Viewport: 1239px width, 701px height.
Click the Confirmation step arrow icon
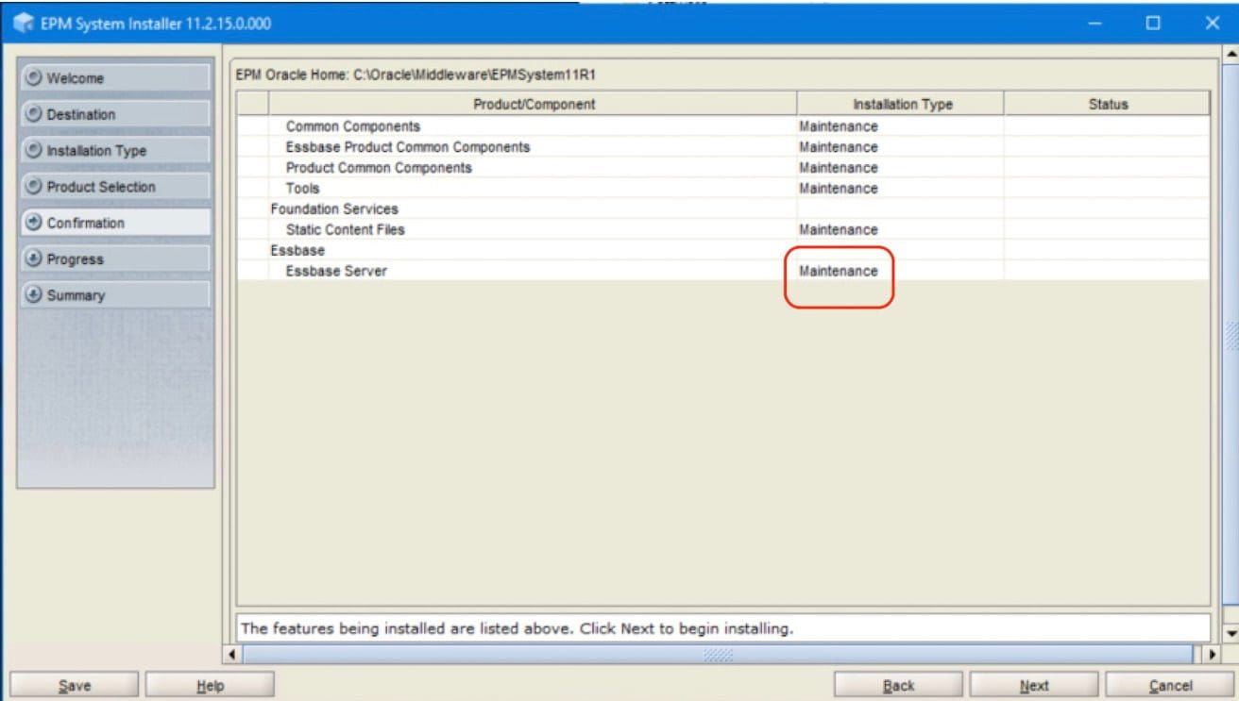(34, 223)
